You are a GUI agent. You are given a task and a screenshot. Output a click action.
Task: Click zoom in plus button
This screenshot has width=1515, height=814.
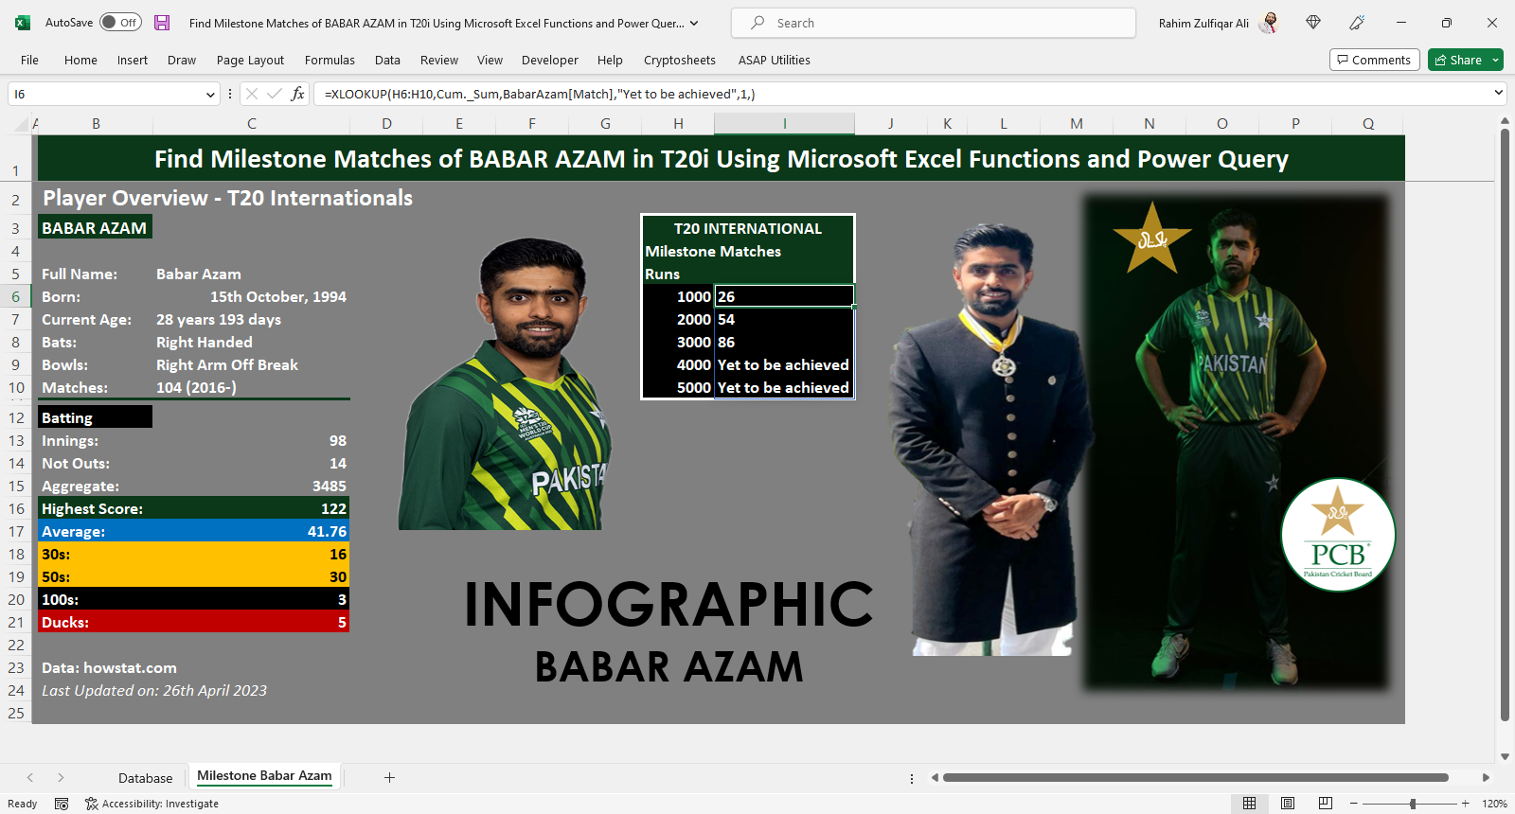click(1465, 804)
